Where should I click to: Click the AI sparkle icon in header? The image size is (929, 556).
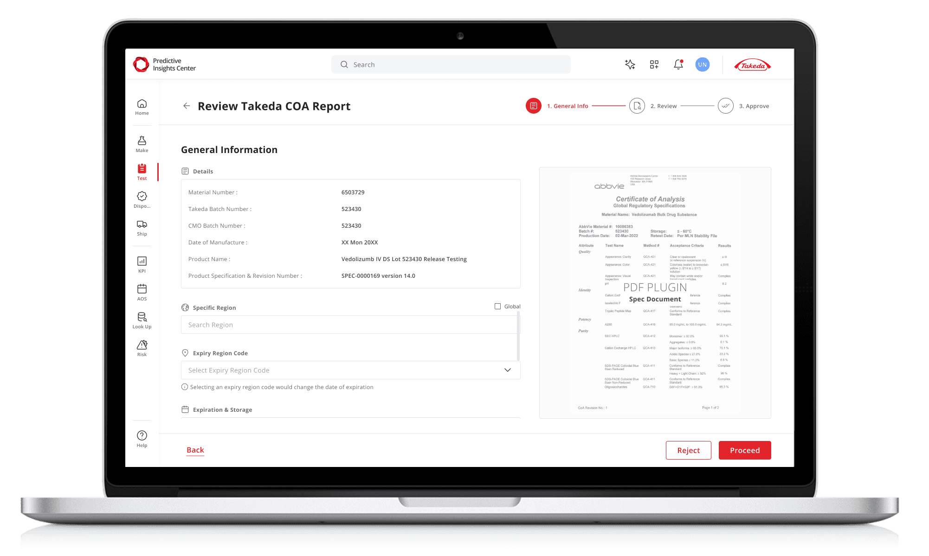click(x=630, y=64)
